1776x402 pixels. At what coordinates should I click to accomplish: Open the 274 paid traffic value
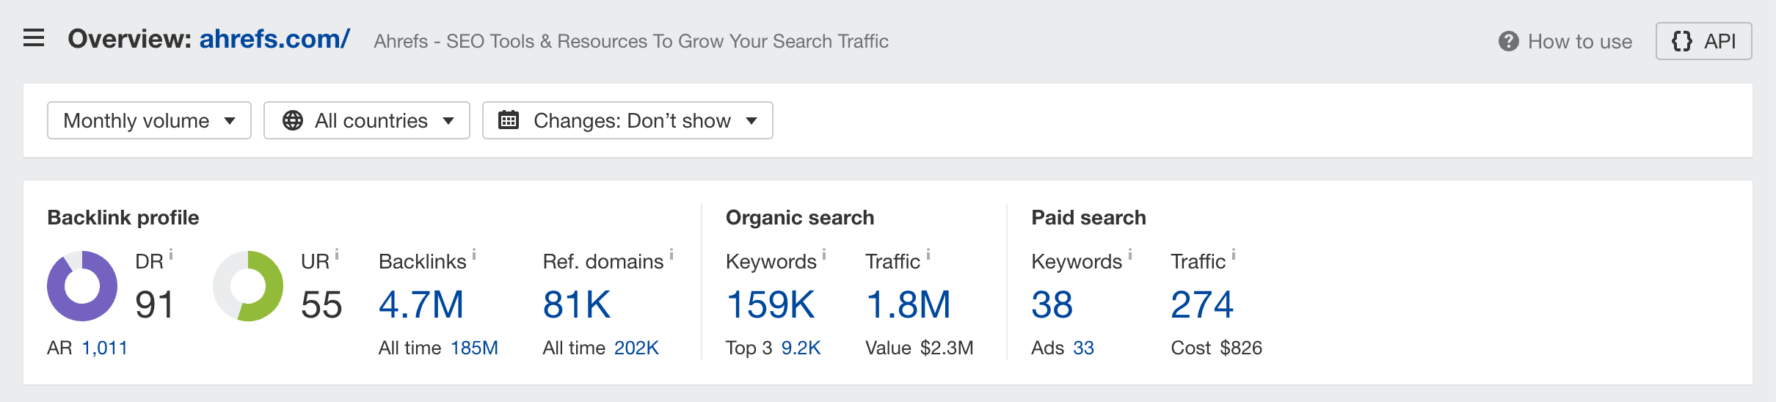[1202, 304]
